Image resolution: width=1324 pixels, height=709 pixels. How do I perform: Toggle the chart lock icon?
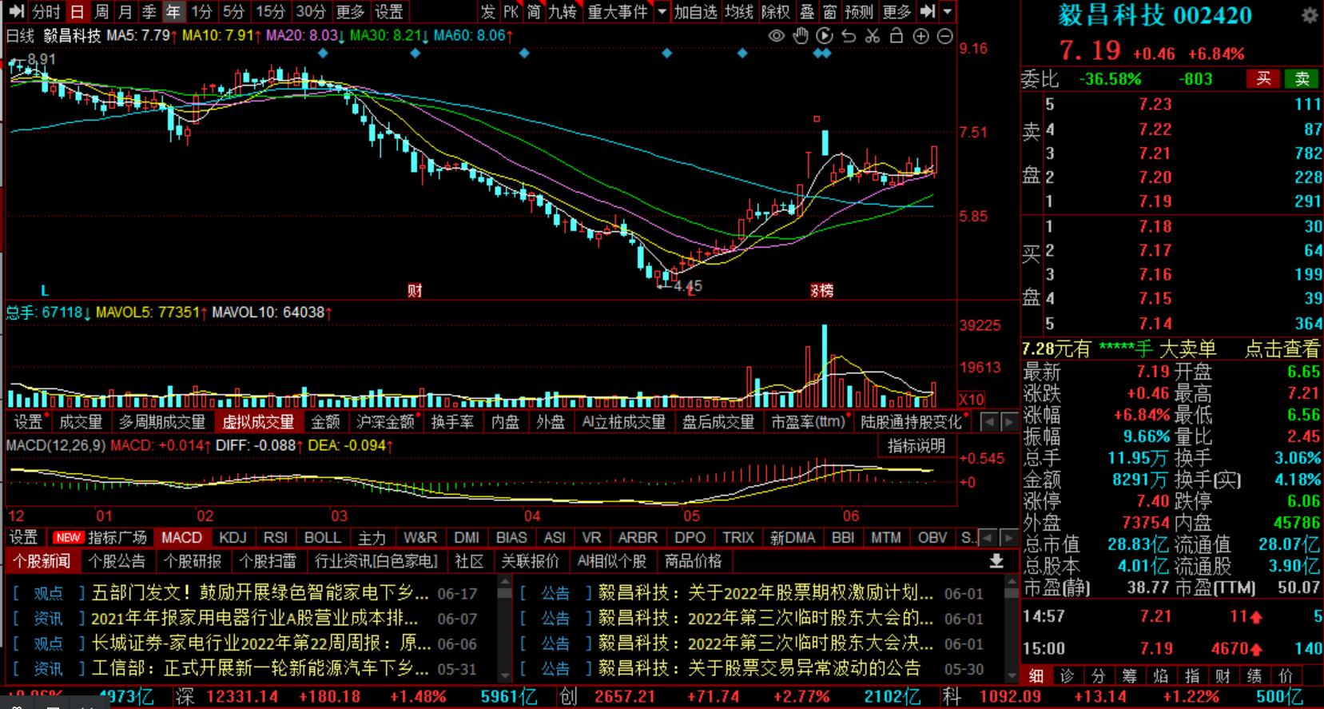pos(897,36)
